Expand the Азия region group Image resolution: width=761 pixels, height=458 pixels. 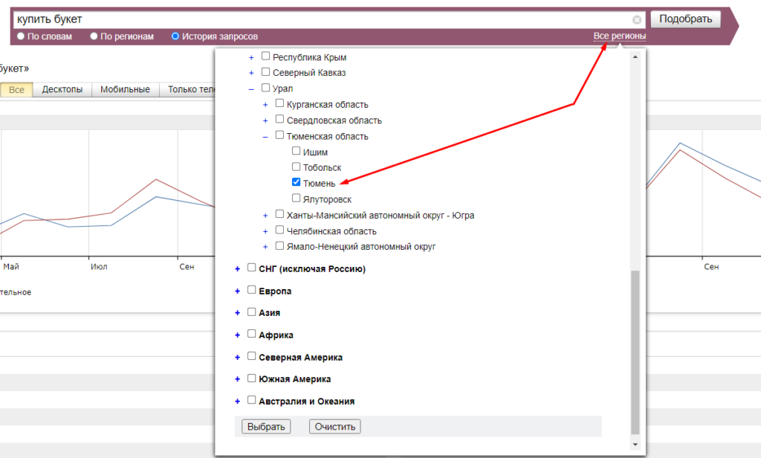coord(238,313)
